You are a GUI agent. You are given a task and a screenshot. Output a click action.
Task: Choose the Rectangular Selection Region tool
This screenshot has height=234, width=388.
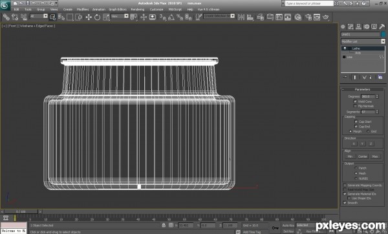tap(70, 17)
